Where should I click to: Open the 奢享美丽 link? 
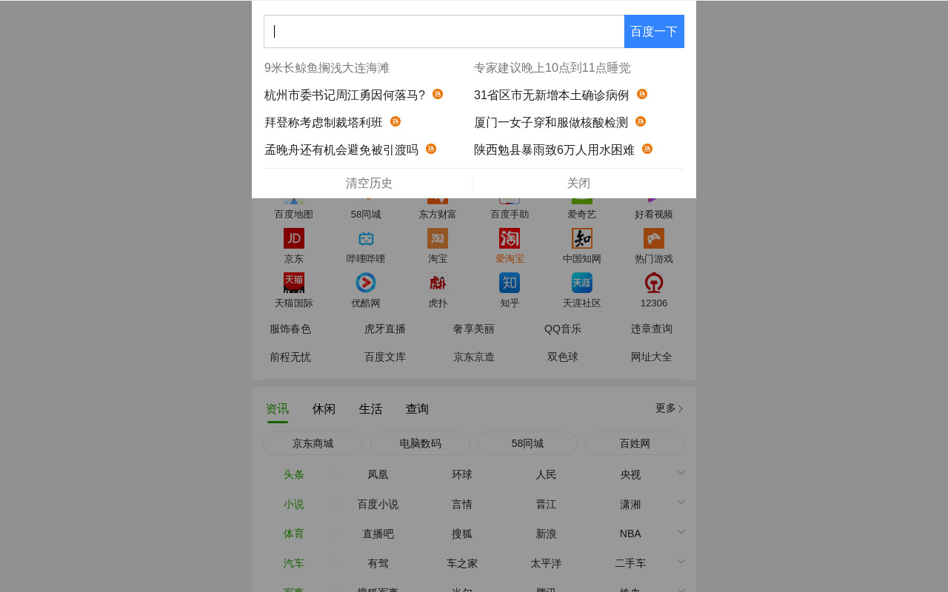[x=474, y=329]
